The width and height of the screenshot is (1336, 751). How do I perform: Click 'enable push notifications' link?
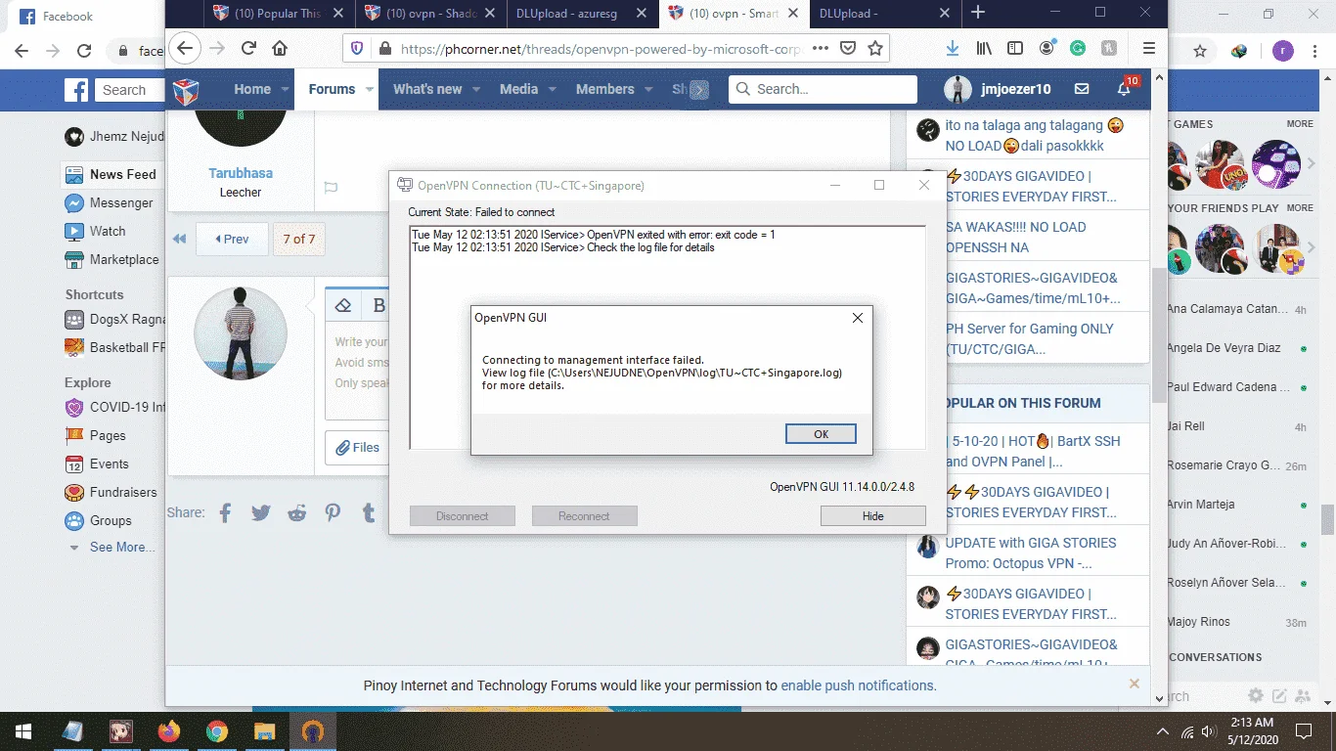pos(859,685)
